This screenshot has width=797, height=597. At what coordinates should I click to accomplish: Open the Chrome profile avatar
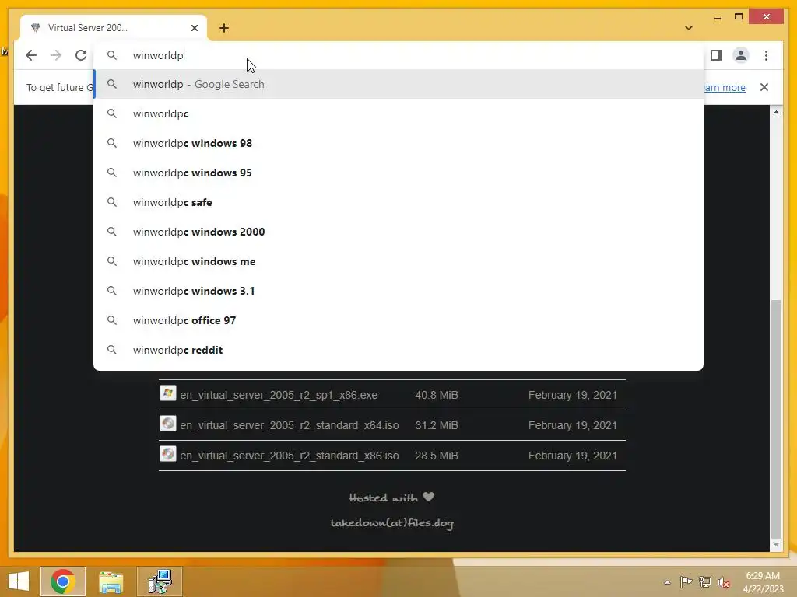(x=741, y=55)
